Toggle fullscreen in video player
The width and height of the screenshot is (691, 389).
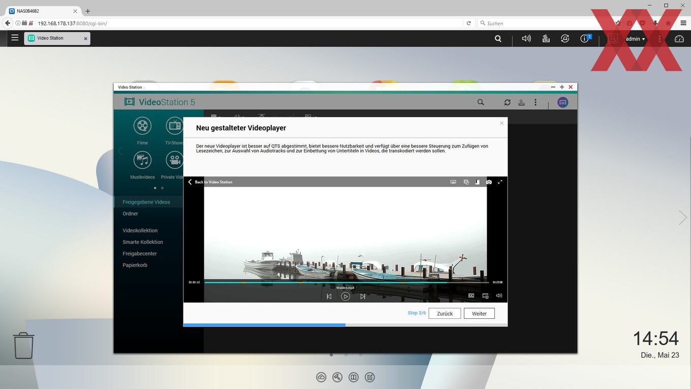(x=500, y=182)
